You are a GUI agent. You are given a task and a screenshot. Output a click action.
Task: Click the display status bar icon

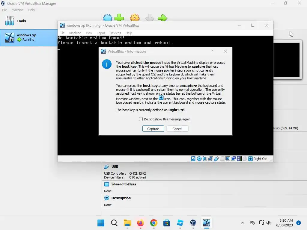(x=228, y=159)
